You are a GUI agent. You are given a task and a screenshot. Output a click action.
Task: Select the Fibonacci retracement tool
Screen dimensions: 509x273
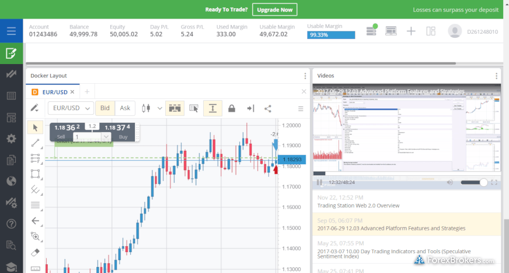36,158
